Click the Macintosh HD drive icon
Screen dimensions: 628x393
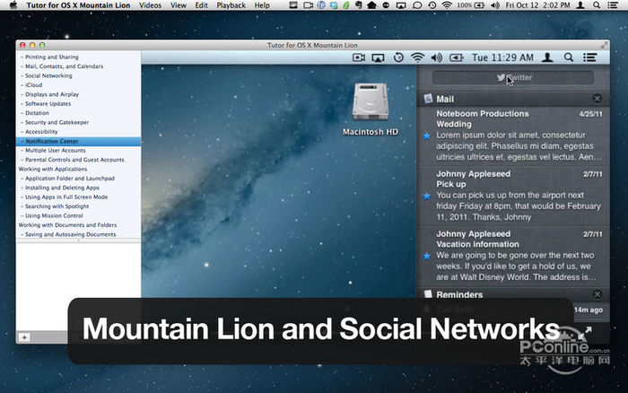point(371,101)
